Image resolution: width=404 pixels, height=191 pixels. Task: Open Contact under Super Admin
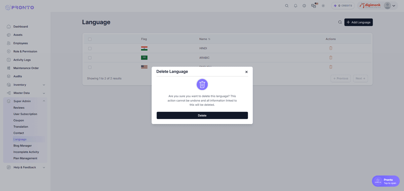(x=19, y=133)
